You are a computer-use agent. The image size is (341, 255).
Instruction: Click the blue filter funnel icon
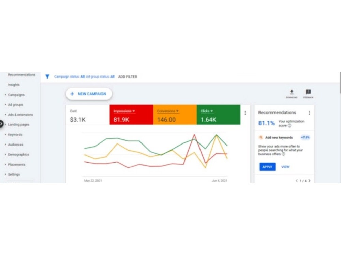47,76
